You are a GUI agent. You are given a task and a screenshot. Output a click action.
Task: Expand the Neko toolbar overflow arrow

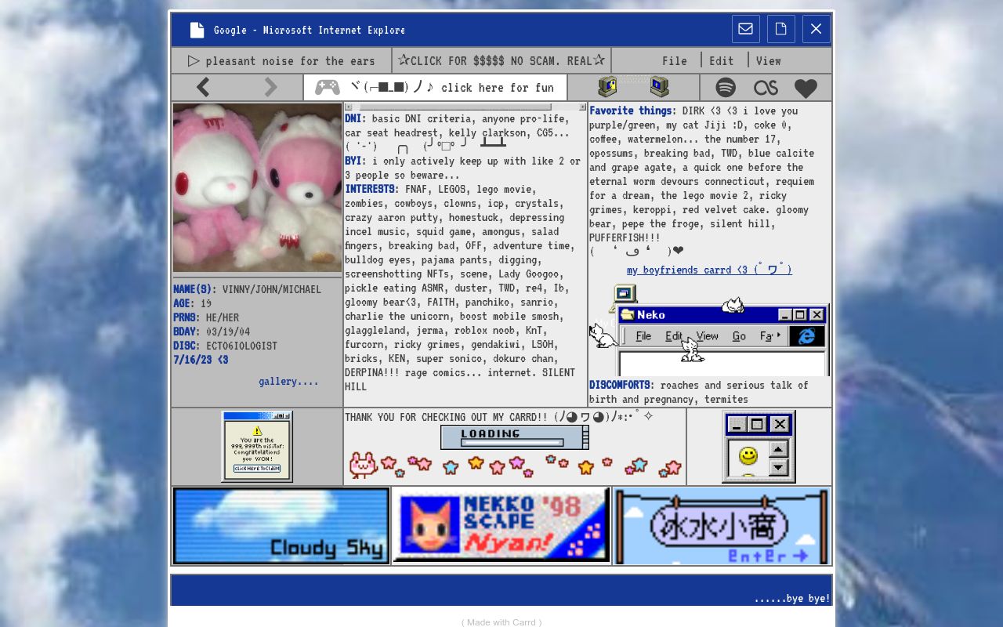click(x=778, y=335)
